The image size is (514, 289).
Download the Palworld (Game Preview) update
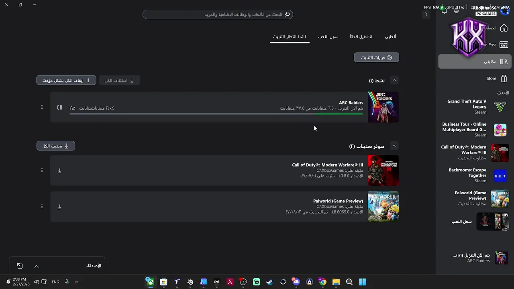pos(59,207)
